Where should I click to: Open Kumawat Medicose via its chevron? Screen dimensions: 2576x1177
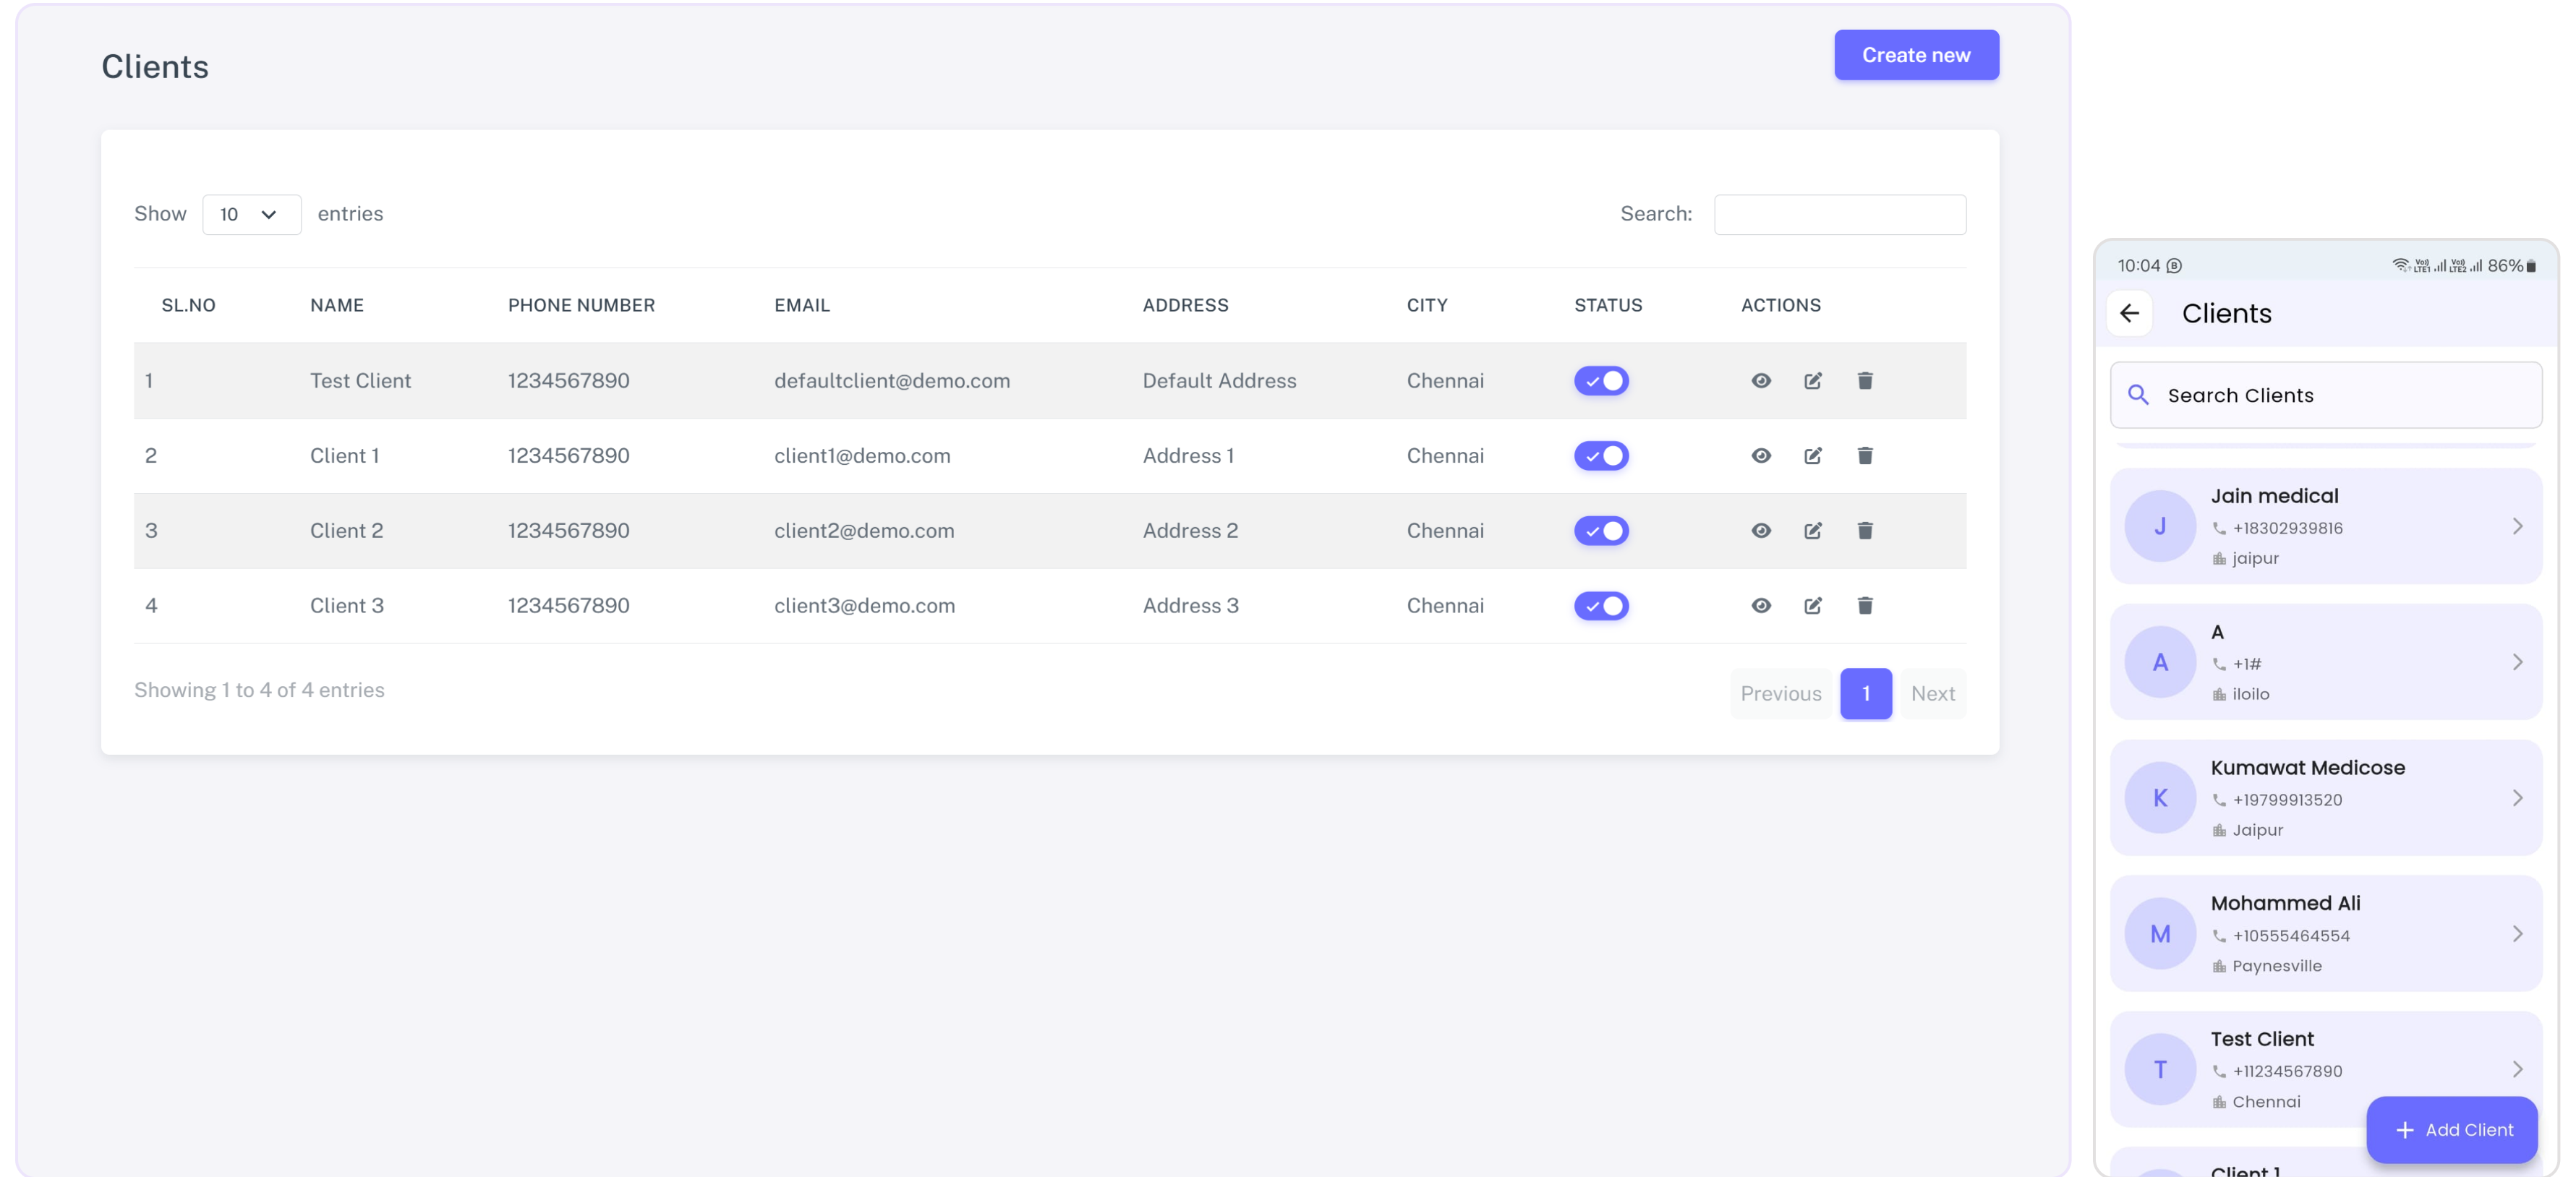pos(2517,798)
